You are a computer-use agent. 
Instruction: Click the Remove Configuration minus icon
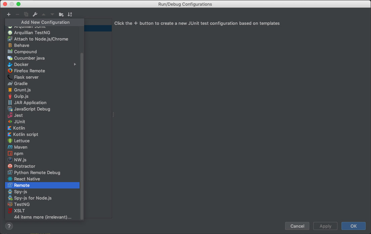[x=17, y=14]
